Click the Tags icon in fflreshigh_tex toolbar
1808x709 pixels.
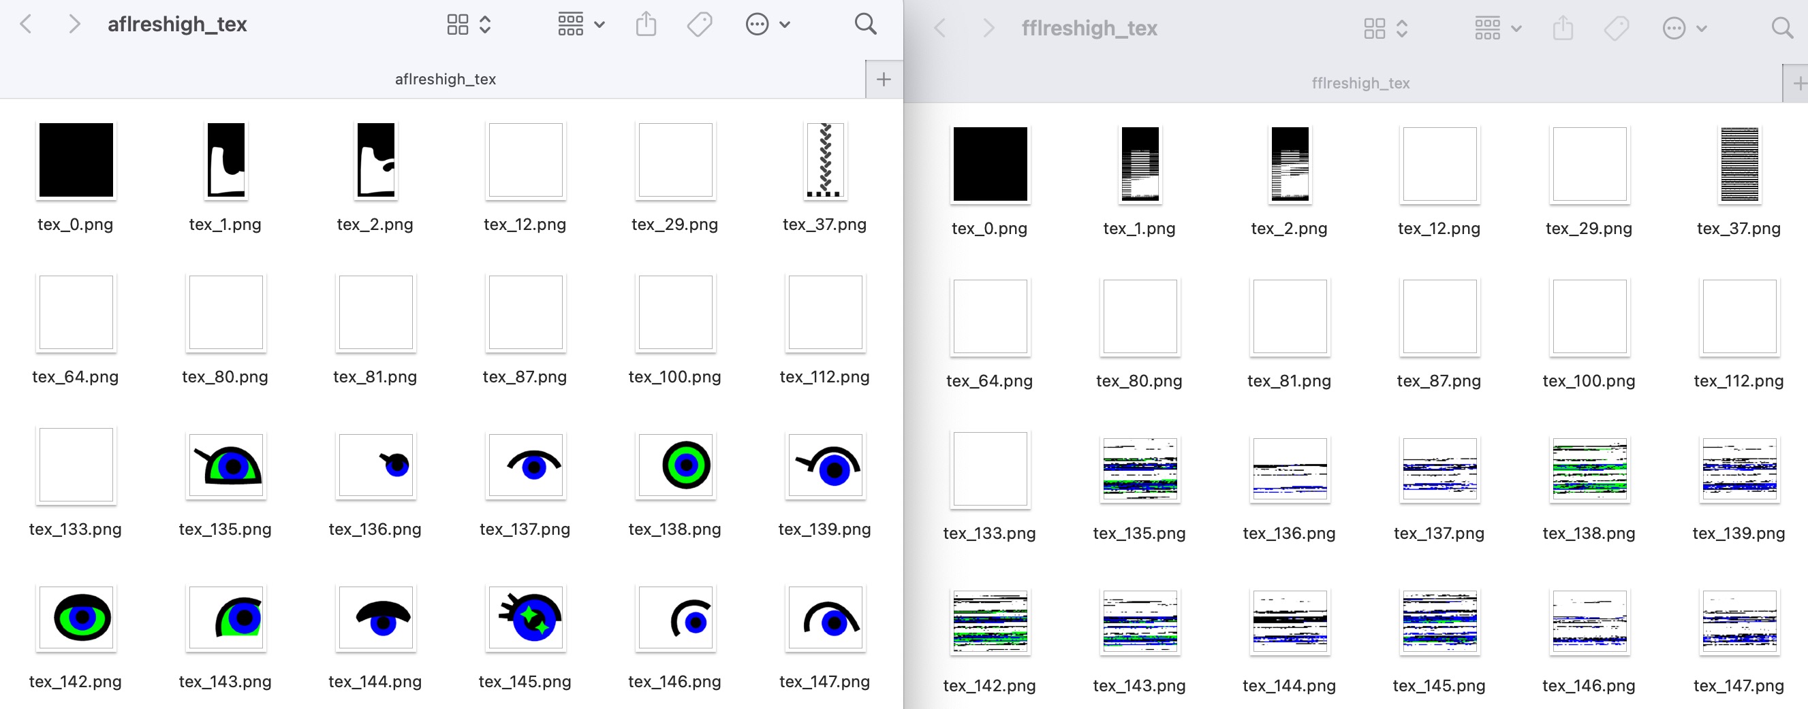[1616, 29]
